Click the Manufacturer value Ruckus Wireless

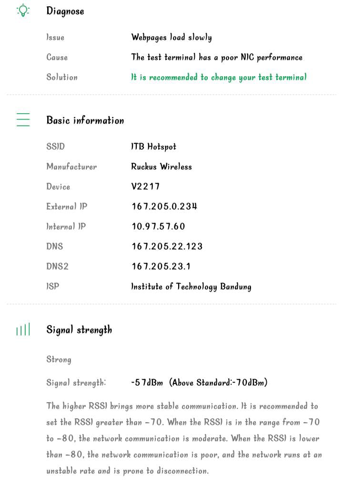coord(161,167)
